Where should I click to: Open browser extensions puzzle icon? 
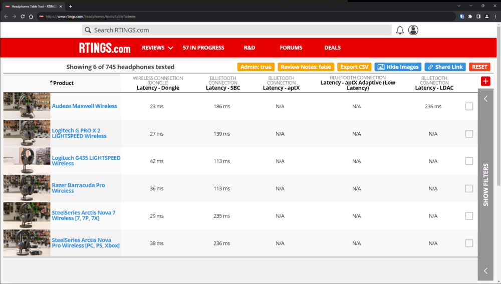pos(470,17)
